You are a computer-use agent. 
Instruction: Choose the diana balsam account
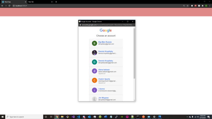click(106, 71)
